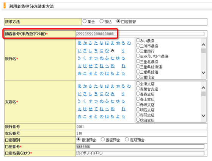This screenshot has height=161, width=212.
Task: Filter branches by kana さ
Action: 91,86
